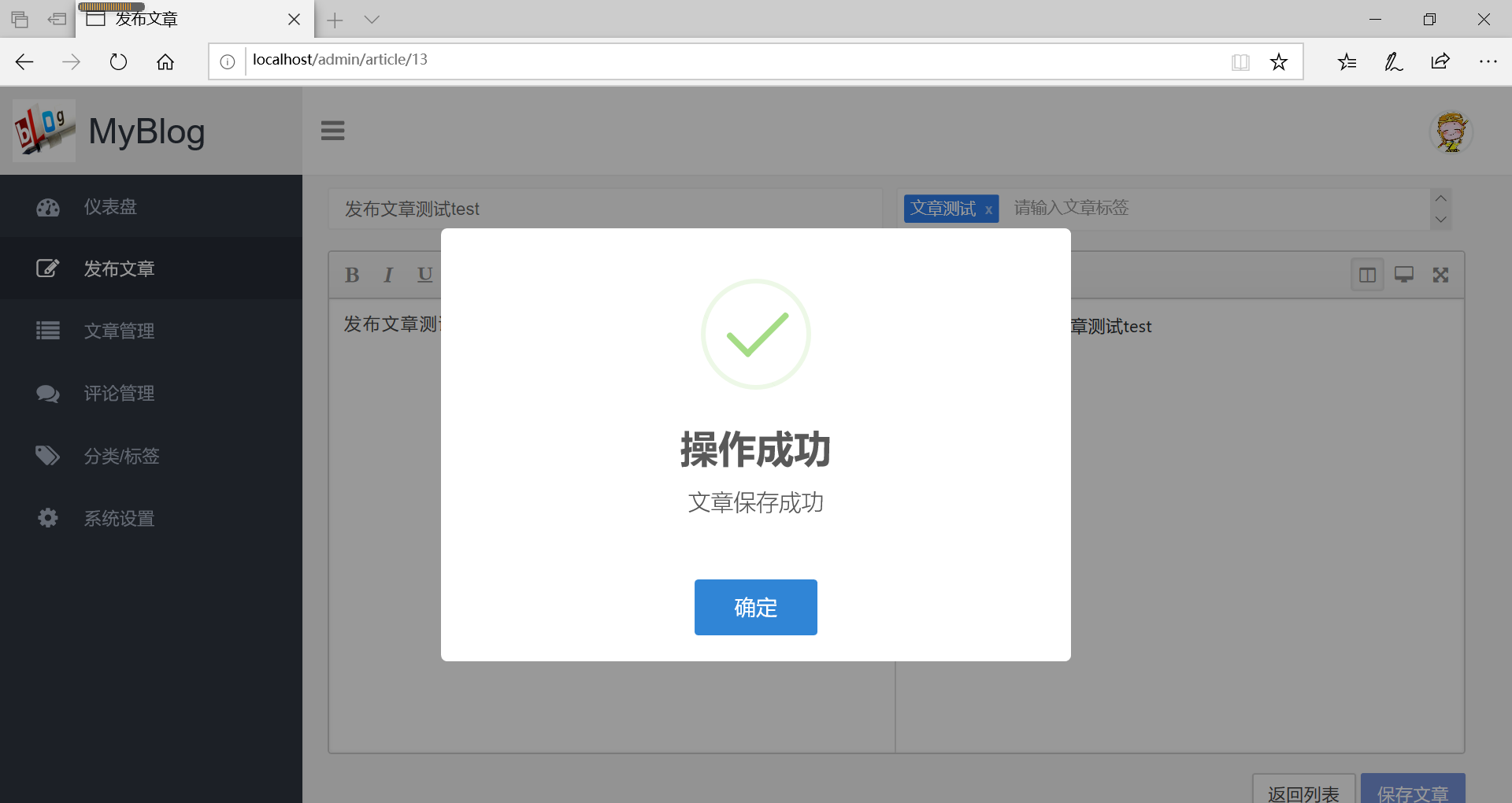The height and width of the screenshot is (803, 1512).
Task: Click the browser forward arrow
Action: [x=71, y=61]
